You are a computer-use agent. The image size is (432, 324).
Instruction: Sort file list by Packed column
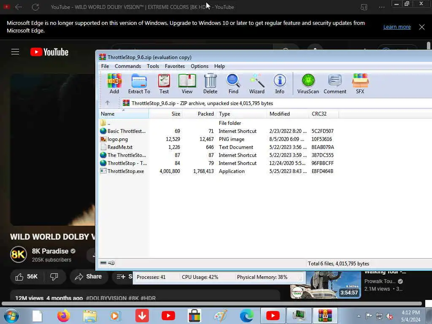[200, 114]
